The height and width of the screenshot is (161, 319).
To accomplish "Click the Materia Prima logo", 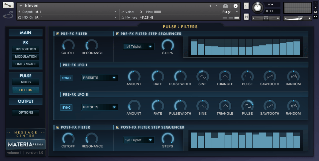I will [x=26, y=144].
